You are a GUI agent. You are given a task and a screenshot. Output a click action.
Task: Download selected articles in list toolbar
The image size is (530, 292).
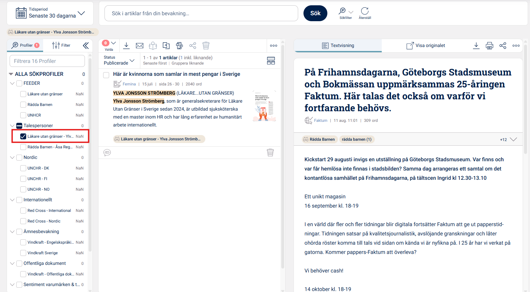(x=126, y=46)
